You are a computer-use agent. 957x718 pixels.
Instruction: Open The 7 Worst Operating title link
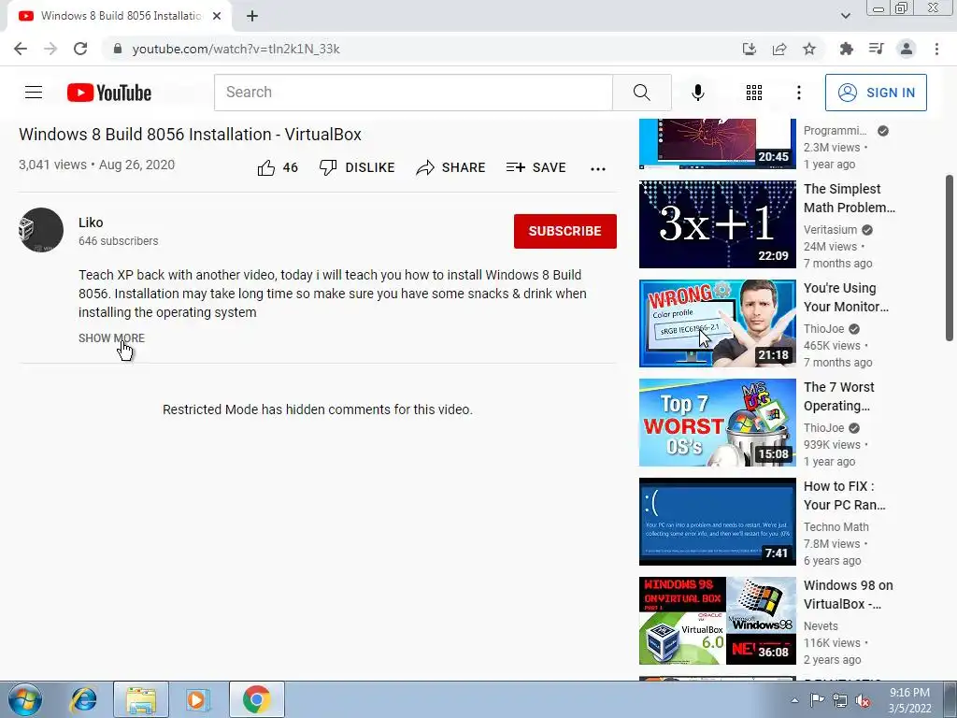pos(838,396)
